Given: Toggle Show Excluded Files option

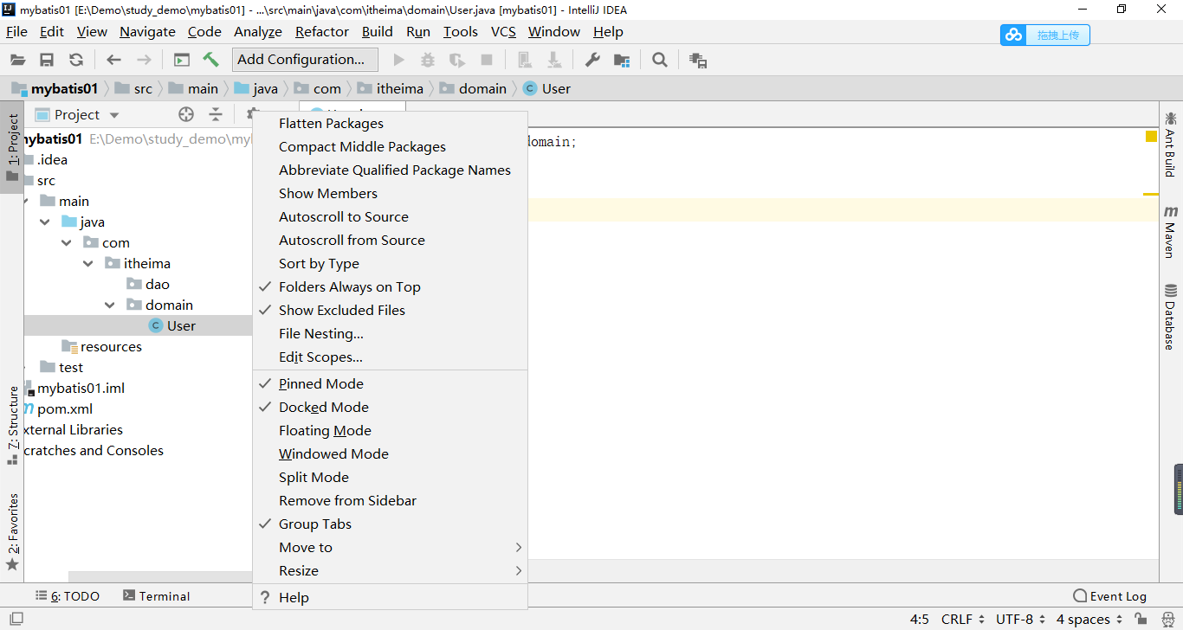Looking at the screenshot, I should [390, 310].
